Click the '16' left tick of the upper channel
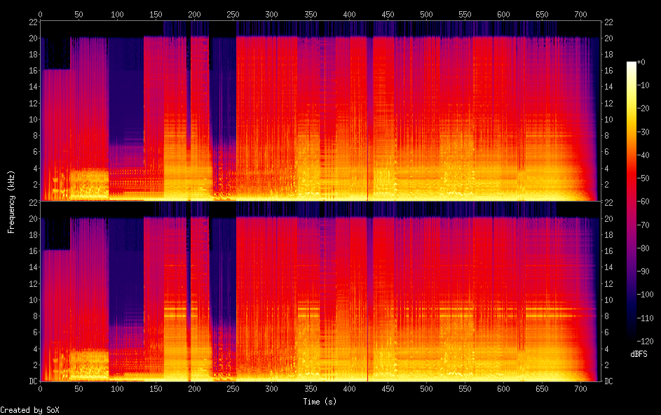 pyautogui.click(x=32, y=70)
